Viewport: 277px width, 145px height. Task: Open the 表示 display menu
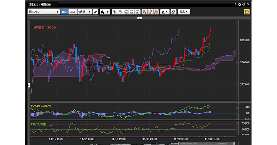184,12
